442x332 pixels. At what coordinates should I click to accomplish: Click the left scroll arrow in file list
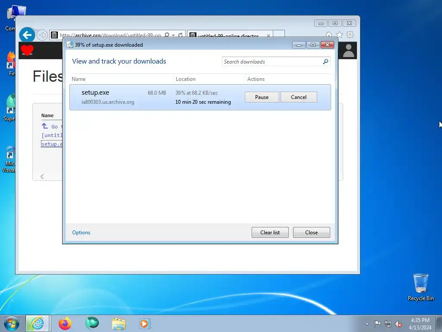pyautogui.click(x=42, y=176)
